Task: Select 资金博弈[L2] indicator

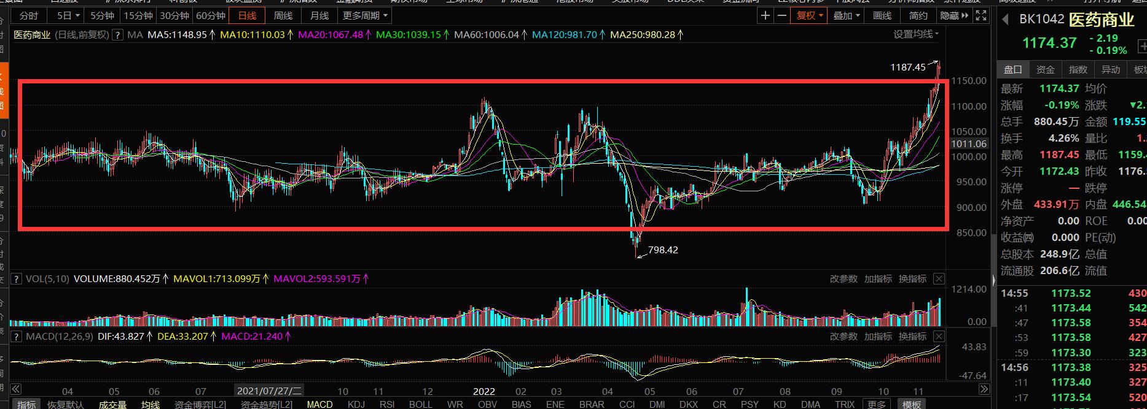Action: [x=200, y=404]
